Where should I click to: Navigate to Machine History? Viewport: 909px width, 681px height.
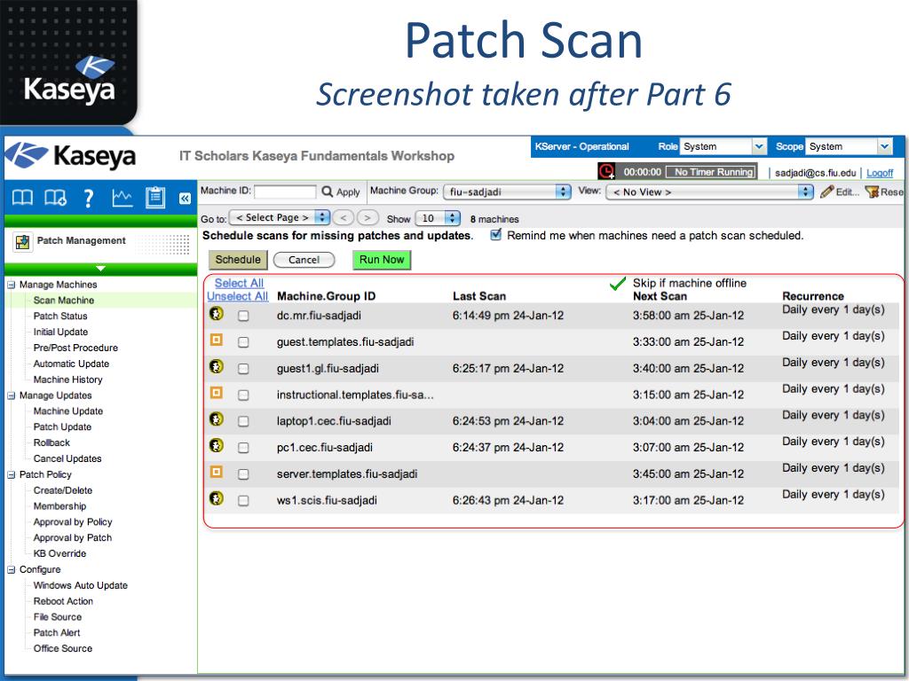click(x=67, y=380)
